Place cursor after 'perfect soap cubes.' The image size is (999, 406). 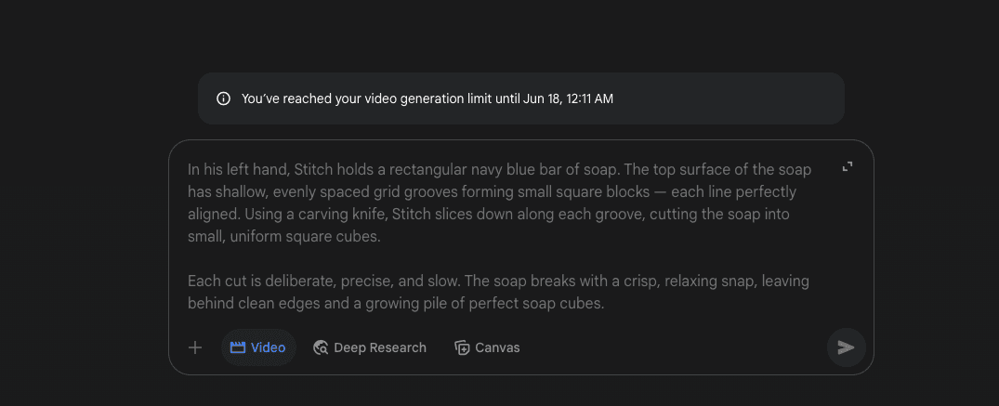(x=604, y=304)
